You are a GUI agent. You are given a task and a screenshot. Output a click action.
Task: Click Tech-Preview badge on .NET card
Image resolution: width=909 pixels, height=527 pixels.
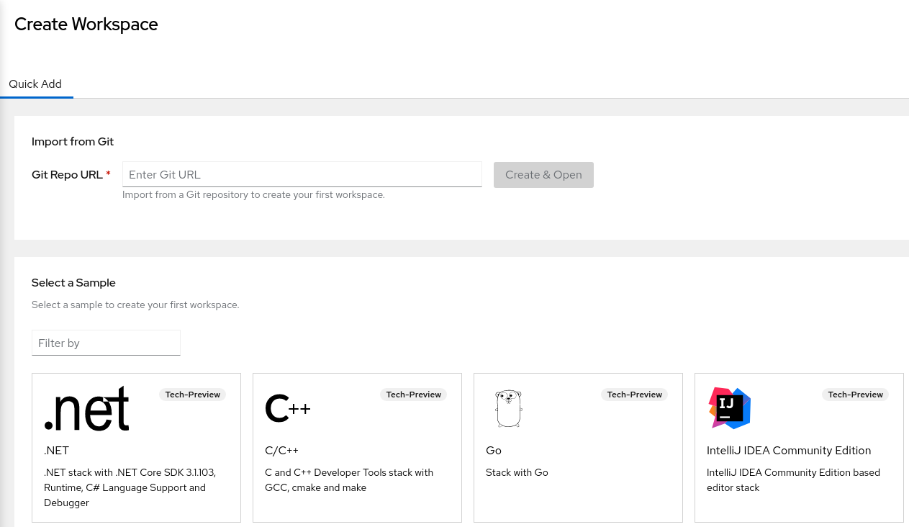coord(193,395)
